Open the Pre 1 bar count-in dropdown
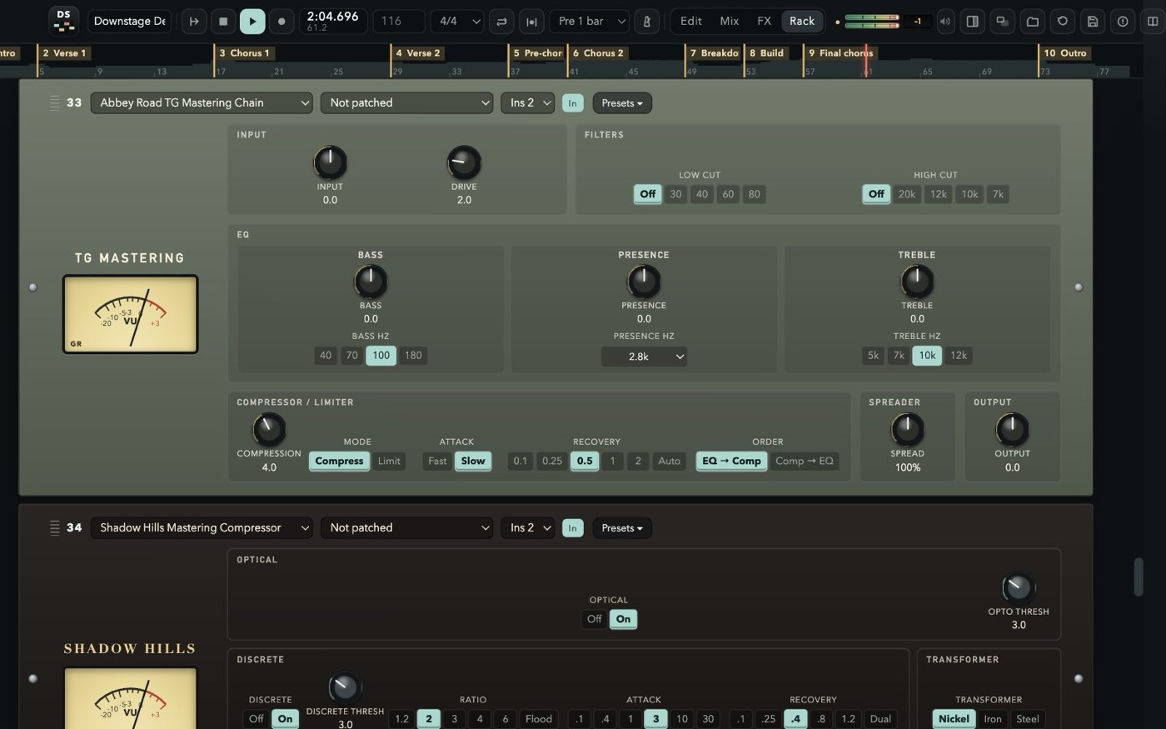The width and height of the screenshot is (1166, 729). point(589,21)
